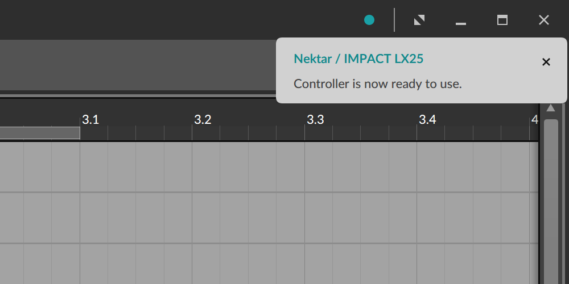Click the scroll-up arrow on vertical scrollbar
The image size is (569, 284).
550,108
